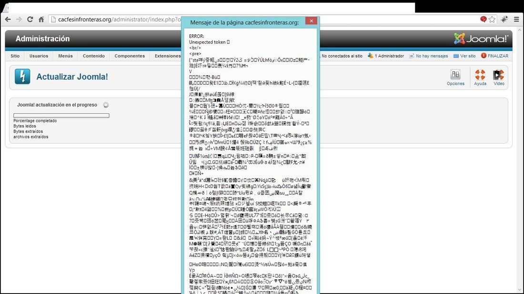Click No hay mensajes link
This screenshot has height=294, width=524.
[428, 56]
